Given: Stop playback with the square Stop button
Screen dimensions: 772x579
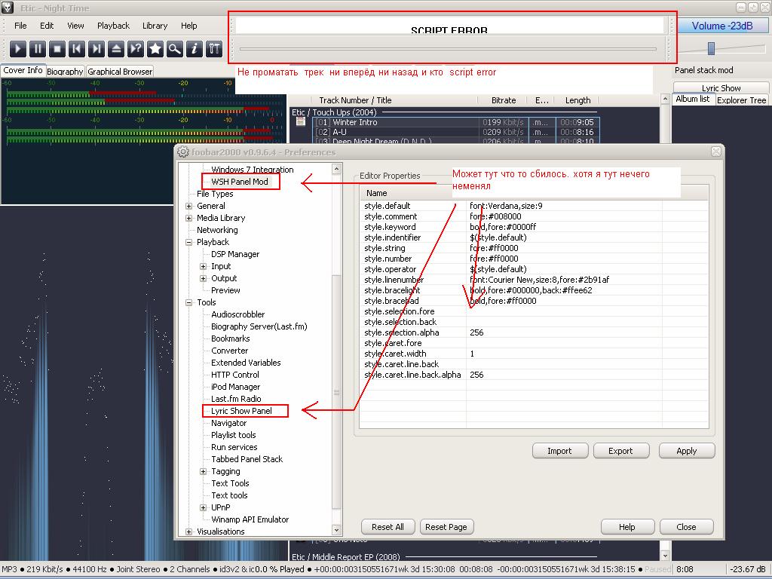Looking at the screenshot, I should pyautogui.click(x=57, y=49).
